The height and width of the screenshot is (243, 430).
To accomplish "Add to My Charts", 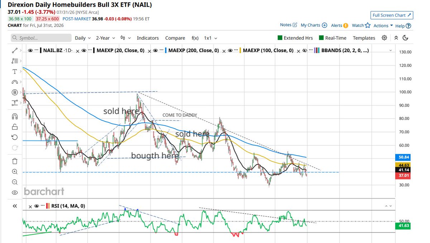I will point(314,25).
